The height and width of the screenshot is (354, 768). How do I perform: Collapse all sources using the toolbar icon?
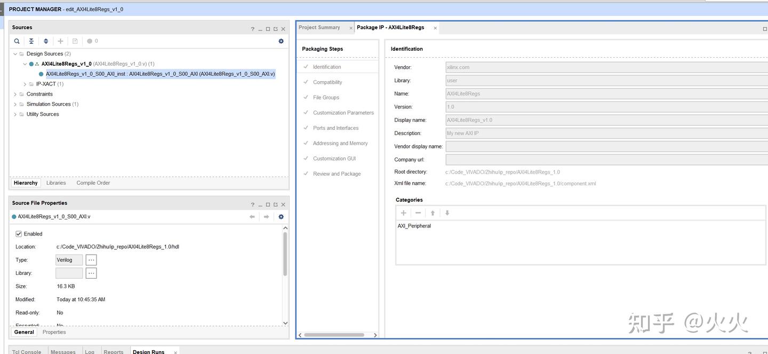click(31, 41)
